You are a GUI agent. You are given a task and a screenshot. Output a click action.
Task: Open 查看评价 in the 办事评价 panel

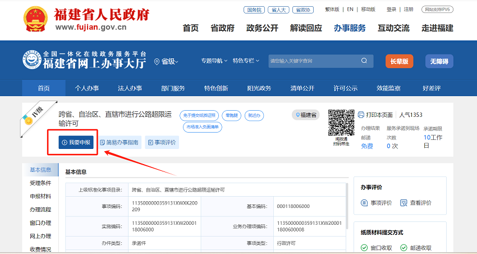tap(416, 203)
